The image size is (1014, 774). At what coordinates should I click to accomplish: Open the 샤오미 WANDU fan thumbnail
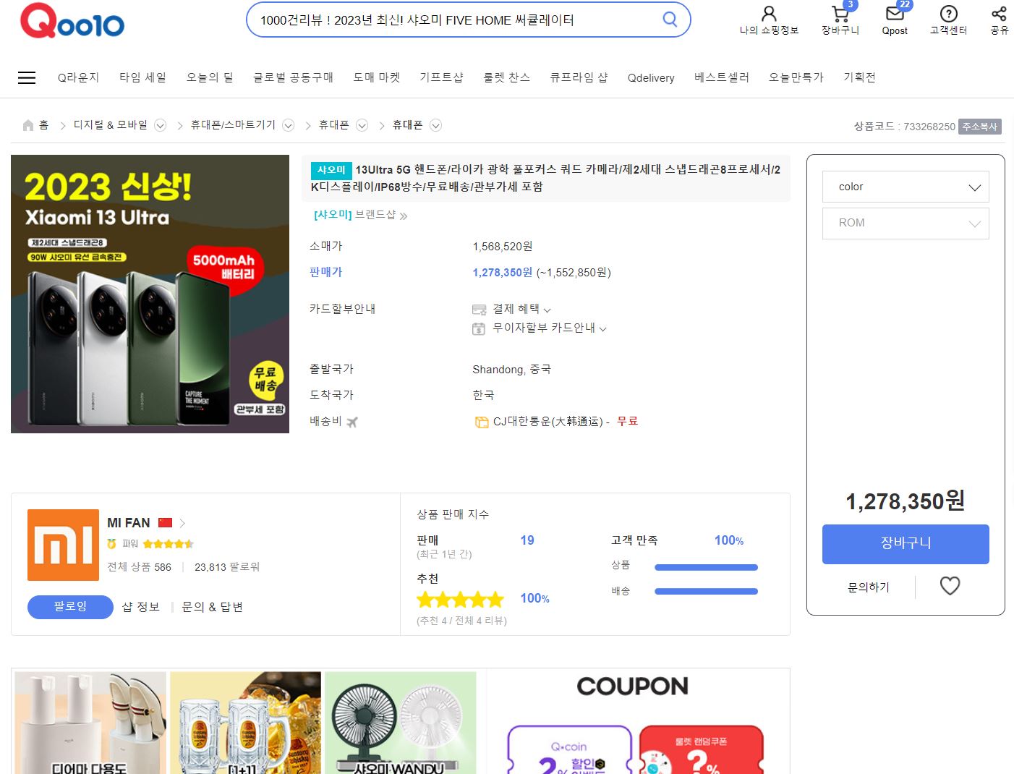pyautogui.click(x=401, y=723)
